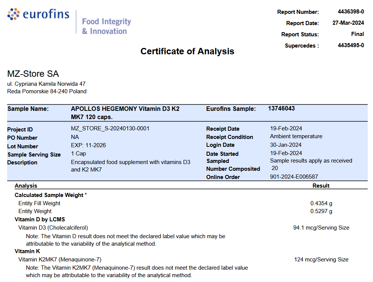This screenshot has width=373, height=282.
Task: Select lot number value "EXP: 11-2026"
Action: [x=89, y=145]
